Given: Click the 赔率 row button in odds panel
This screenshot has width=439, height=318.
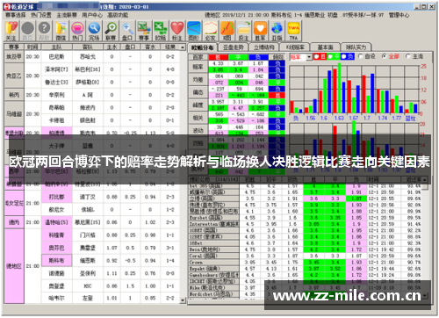Looking at the screenshot, I should (x=198, y=67).
